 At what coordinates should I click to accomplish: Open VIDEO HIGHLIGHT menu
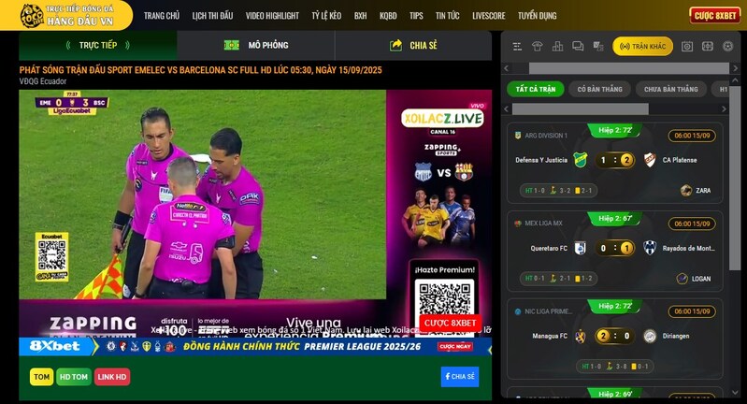pyautogui.click(x=272, y=16)
